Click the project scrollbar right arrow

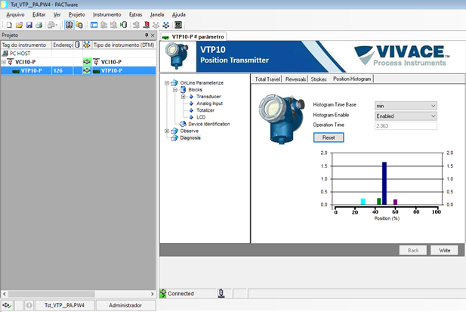pos(153,294)
